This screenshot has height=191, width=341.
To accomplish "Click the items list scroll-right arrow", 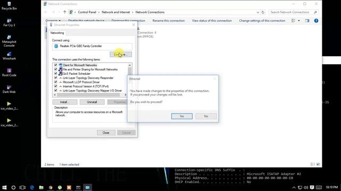I will pos(125,95).
